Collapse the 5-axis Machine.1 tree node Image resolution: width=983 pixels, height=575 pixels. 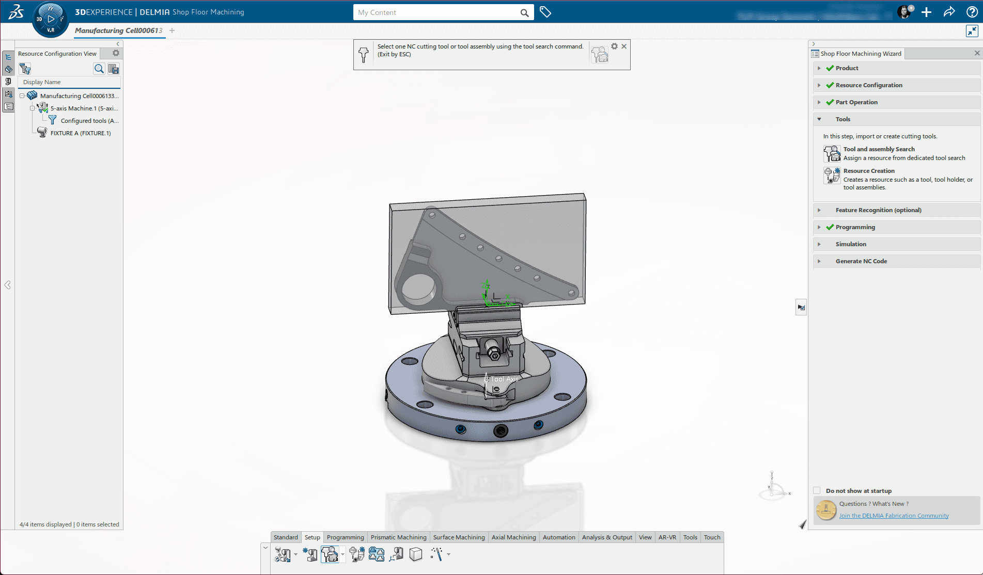[33, 108]
